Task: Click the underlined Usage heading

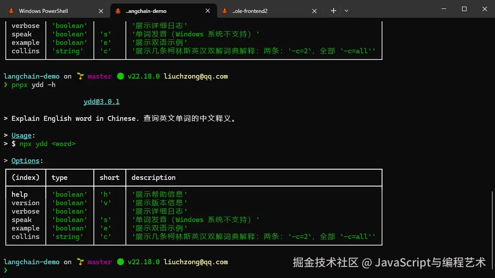Action: [x=21, y=135]
